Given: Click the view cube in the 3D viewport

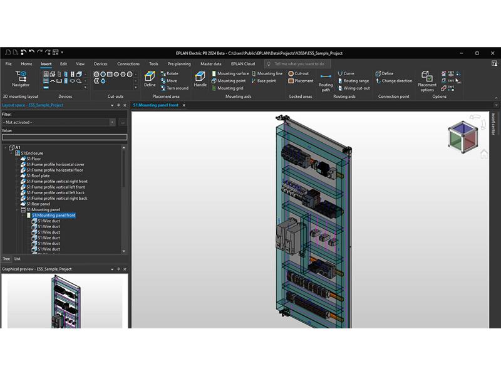Looking at the screenshot, I should 463,137.
